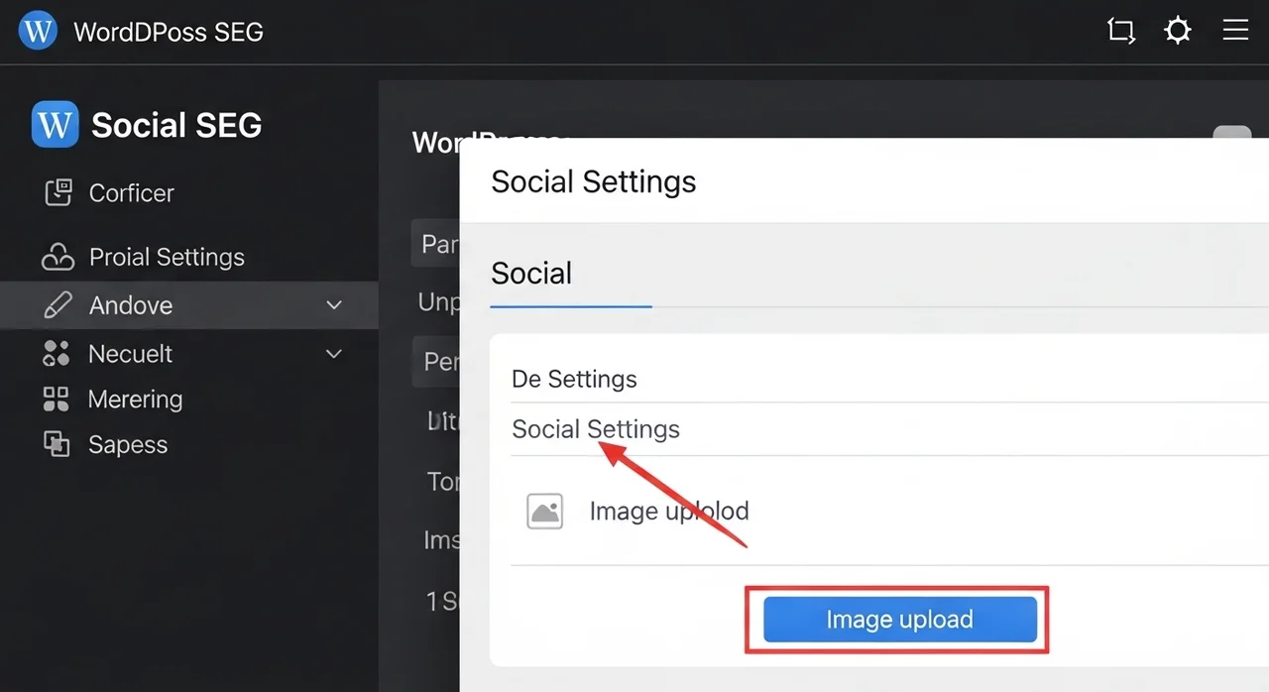The height and width of the screenshot is (692, 1269).
Task: Open settings via the gear icon
Action: pyautogui.click(x=1178, y=31)
